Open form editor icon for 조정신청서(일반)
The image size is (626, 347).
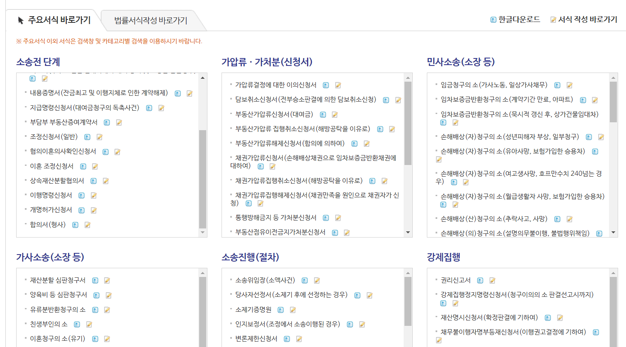(99, 137)
